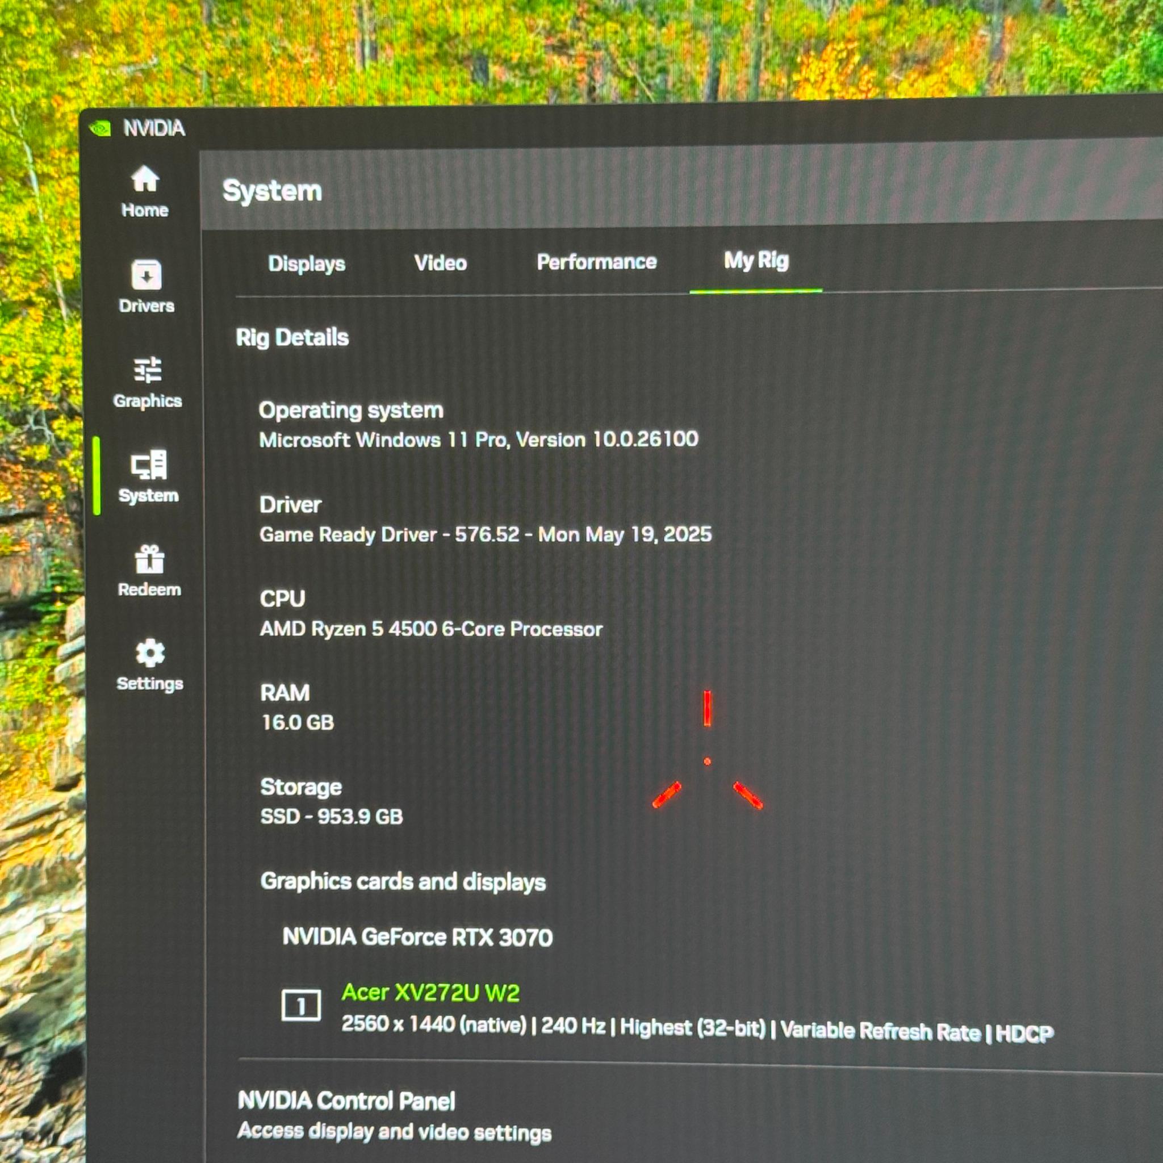Click the Rig Details heading

(x=292, y=337)
